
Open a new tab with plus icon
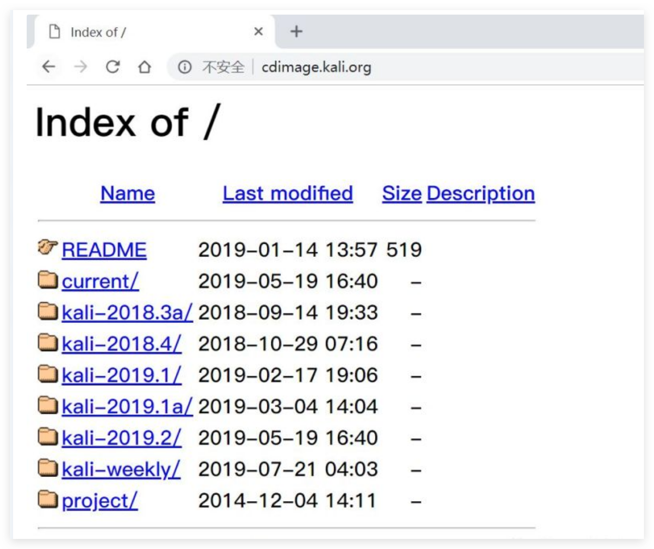297,32
